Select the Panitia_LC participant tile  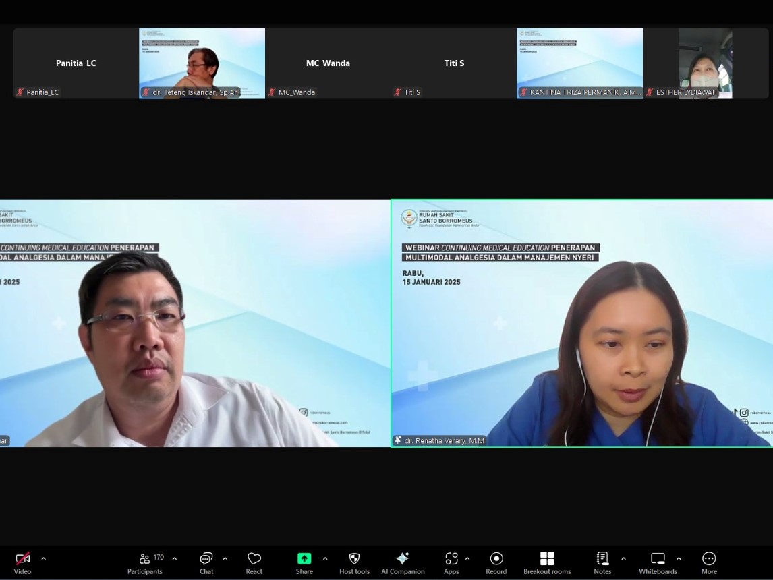coord(76,63)
